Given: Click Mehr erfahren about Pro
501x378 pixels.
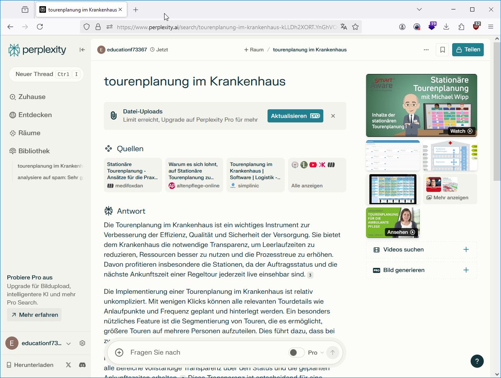Looking at the screenshot, I should click(34, 315).
